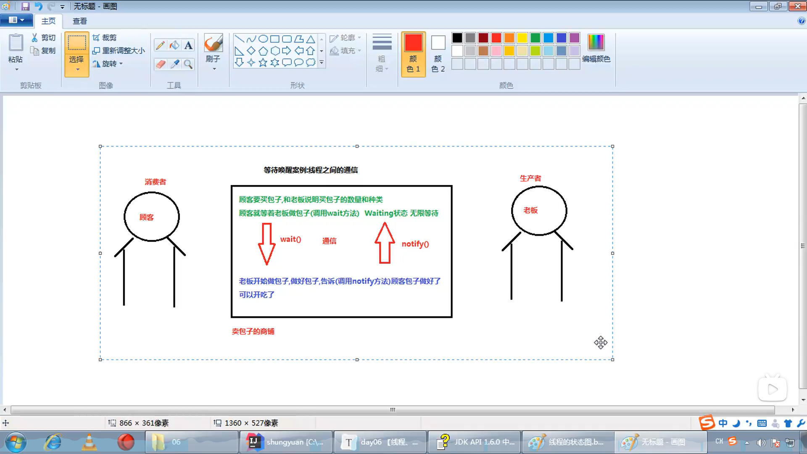Switch to the Home tab
Viewport: 807px width, 454px height.
click(x=48, y=21)
